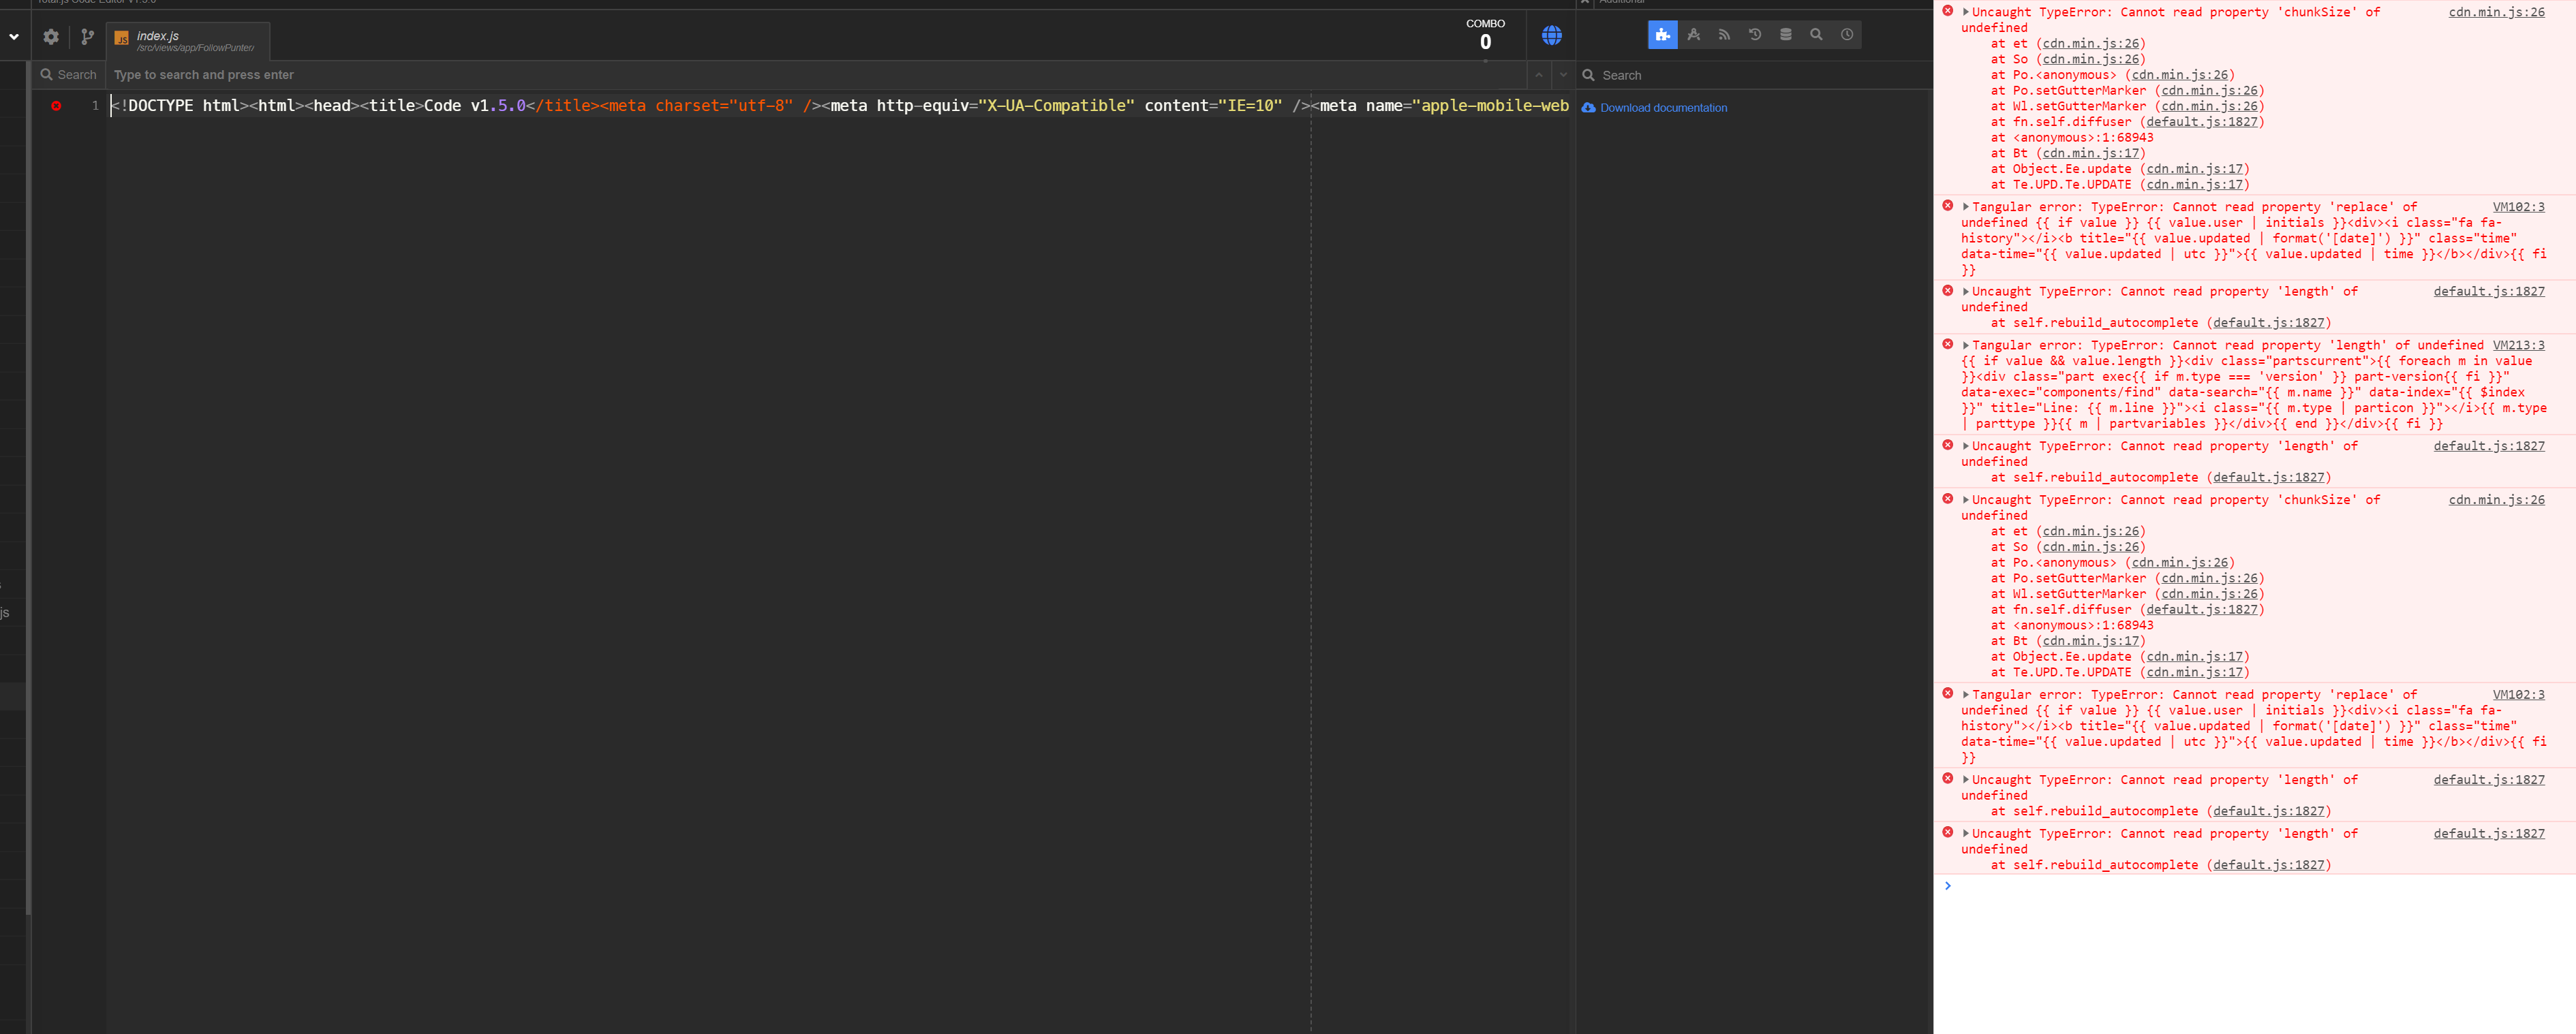Open the RSS feed panel icon
Image resolution: width=2576 pixels, height=1034 pixels.
pos(1724,35)
